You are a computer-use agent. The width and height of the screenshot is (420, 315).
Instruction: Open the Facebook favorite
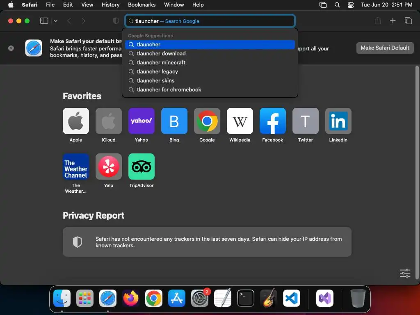(273, 121)
